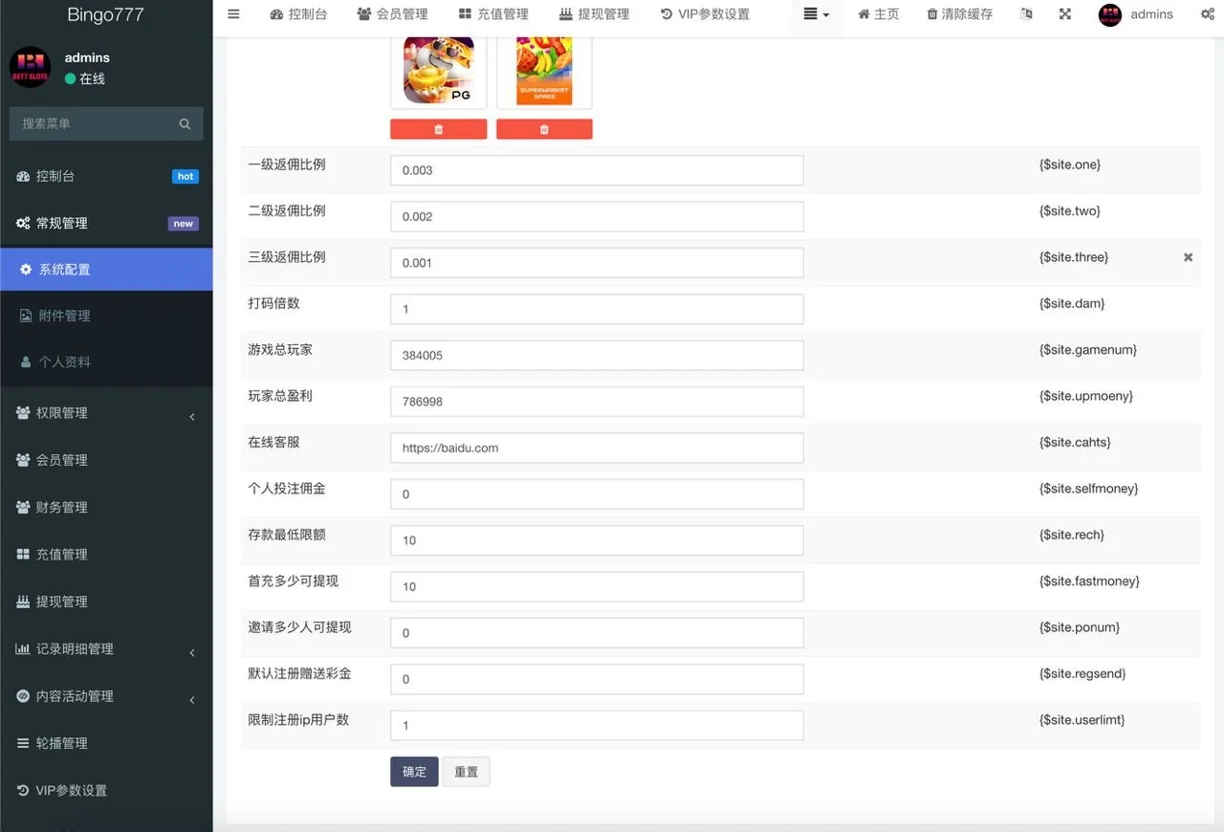Click the 清除缓存 clear cache link

point(959,14)
